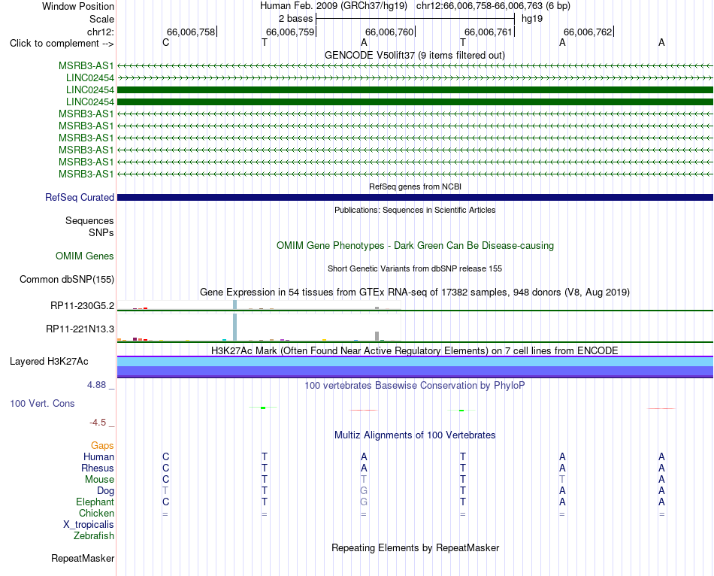This screenshot has height=576, width=714.
Task: Open Short Genetic Variants from dbSNP title
Action: click(x=415, y=268)
